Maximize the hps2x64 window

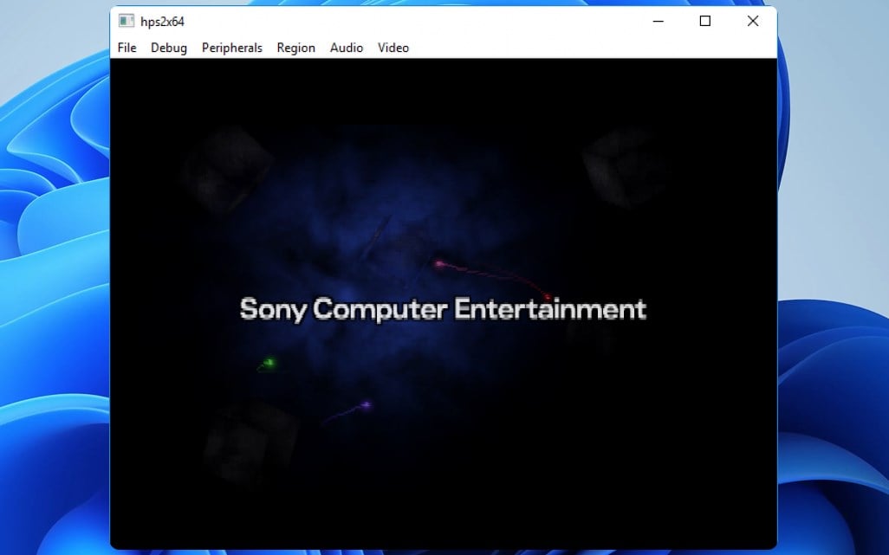(705, 21)
